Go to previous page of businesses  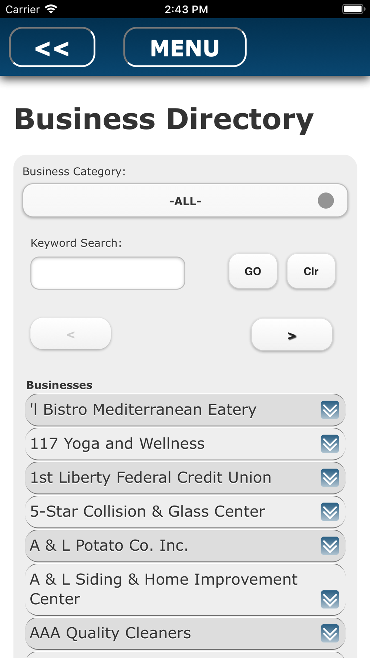tap(71, 334)
